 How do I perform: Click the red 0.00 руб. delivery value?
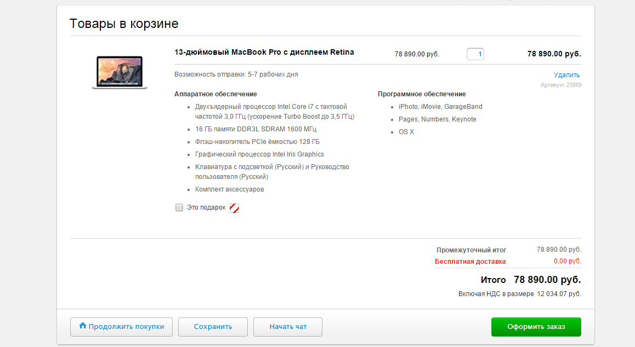568,261
